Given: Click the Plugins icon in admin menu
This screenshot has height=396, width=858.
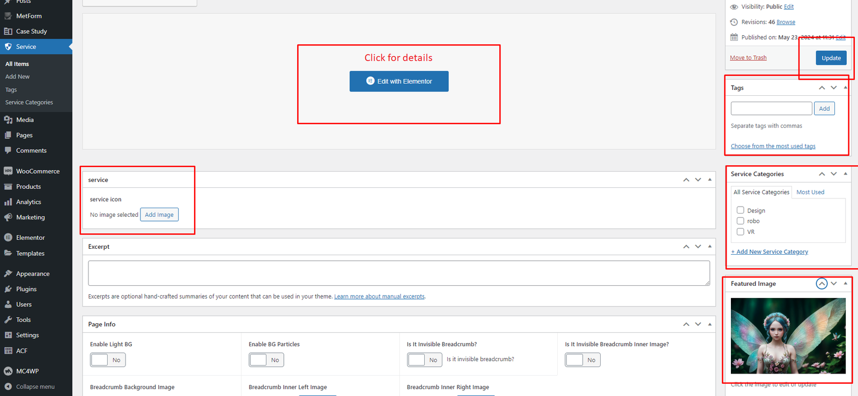Looking at the screenshot, I should pyautogui.click(x=8, y=289).
